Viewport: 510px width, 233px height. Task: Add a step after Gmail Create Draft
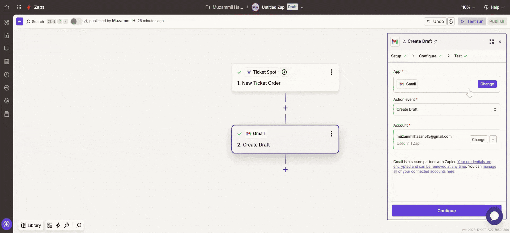coord(285,170)
